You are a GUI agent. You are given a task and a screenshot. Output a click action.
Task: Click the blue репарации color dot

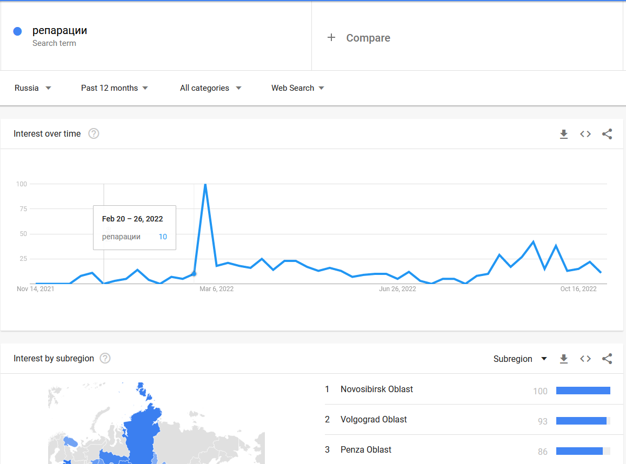pos(17,31)
